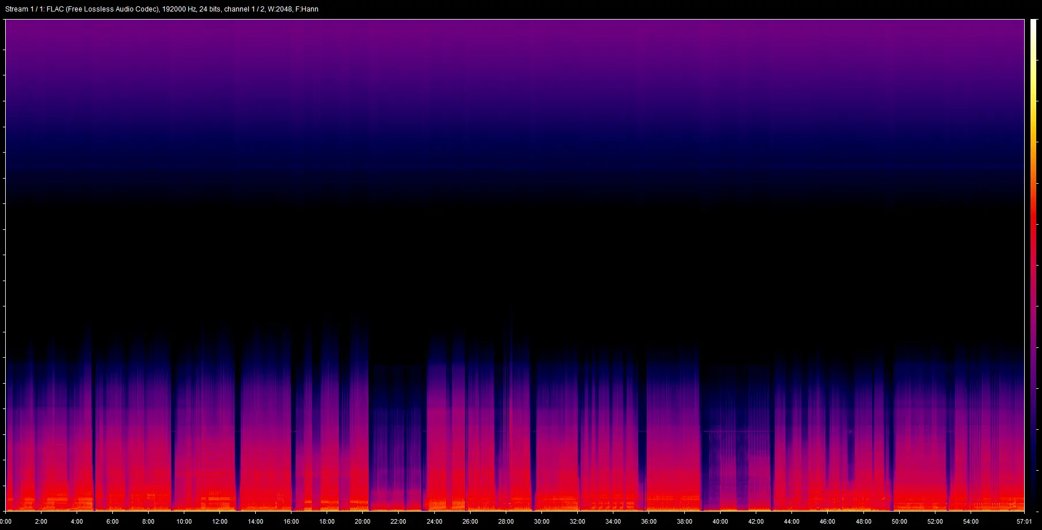Click the 36:00 time axis label
The height and width of the screenshot is (530, 1042).
pos(649,521)
